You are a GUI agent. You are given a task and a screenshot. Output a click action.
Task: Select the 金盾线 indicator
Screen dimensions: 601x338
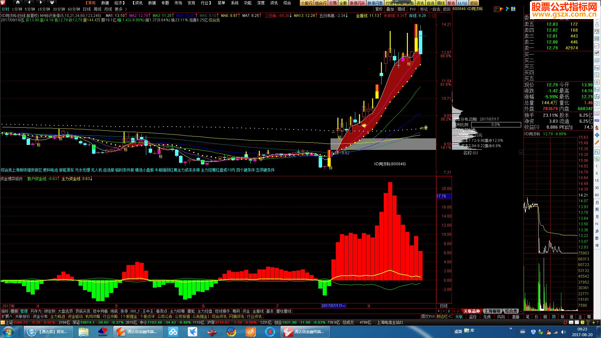click(258, 311)
